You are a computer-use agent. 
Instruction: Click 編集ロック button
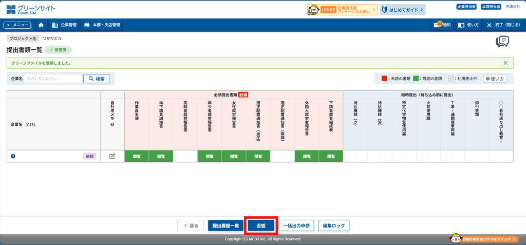[334, 225]
